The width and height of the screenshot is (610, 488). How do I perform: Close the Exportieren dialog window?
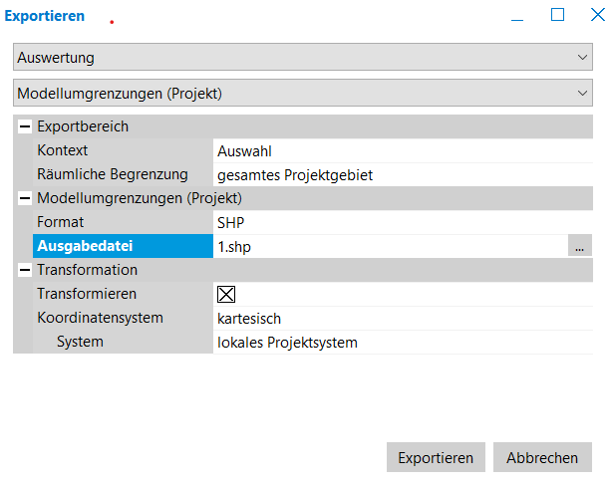pyautogui.click(x=596, y=15)
